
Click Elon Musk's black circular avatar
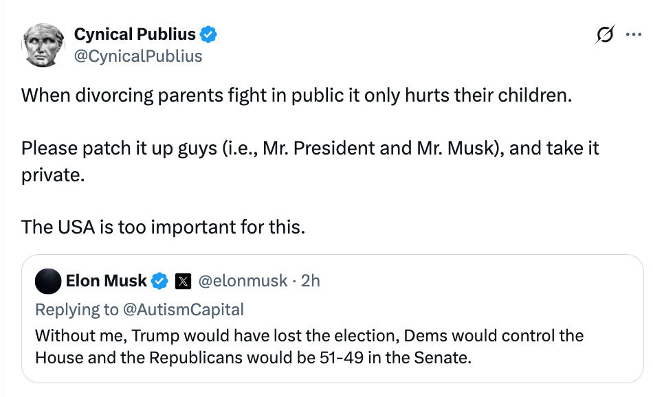(48, 282)
